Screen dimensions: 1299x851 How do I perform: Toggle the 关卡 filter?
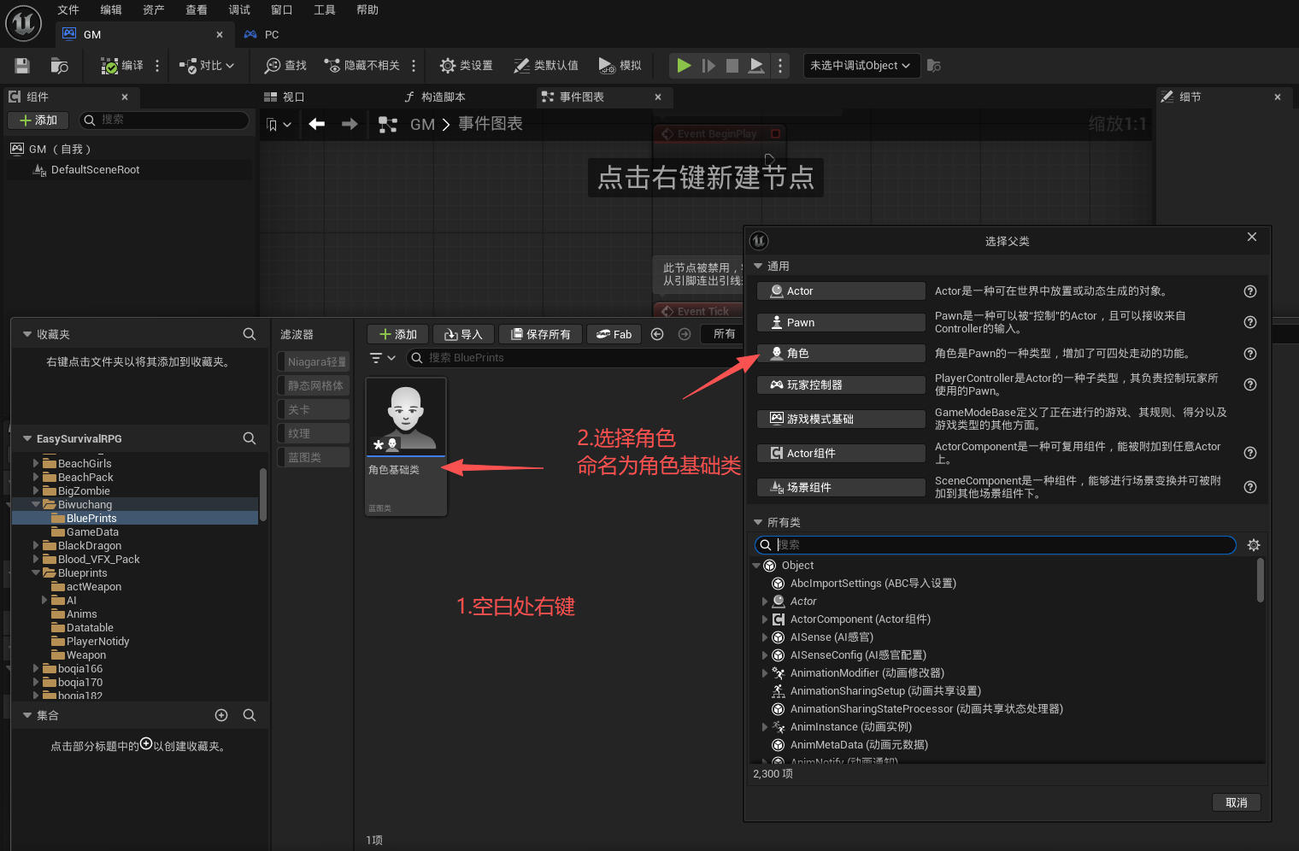(314, 410)
